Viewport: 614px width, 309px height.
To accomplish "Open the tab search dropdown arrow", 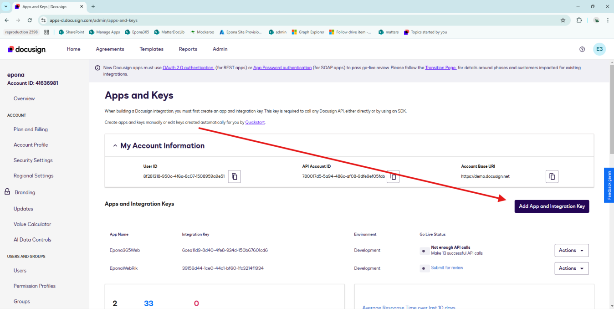I will 6,7.
